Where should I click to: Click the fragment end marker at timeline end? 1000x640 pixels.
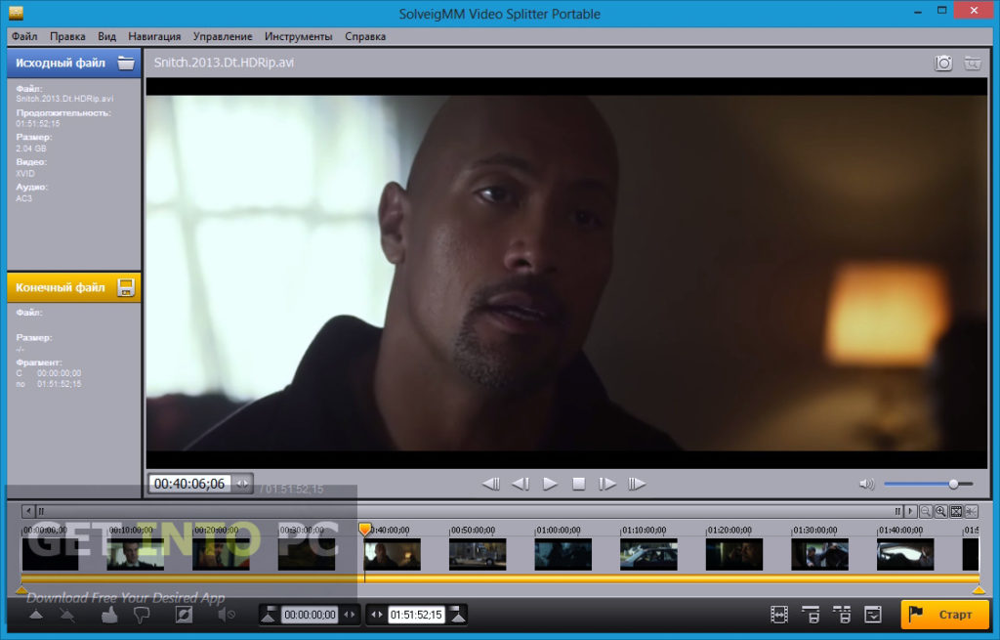(979, 590)
